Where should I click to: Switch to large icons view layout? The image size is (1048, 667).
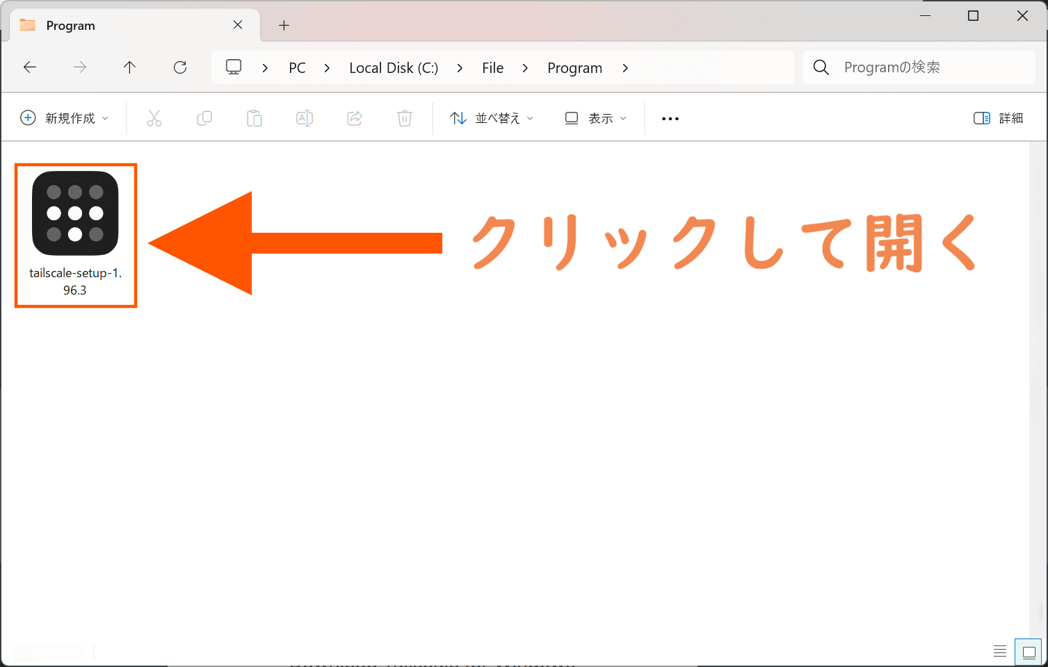[1029, 652]
